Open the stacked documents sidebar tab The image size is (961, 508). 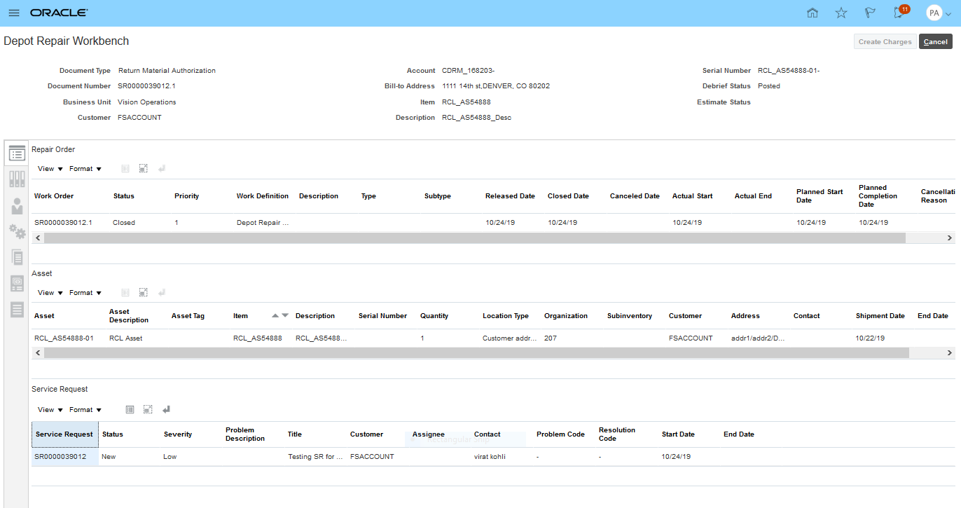[x=18, y=257]
